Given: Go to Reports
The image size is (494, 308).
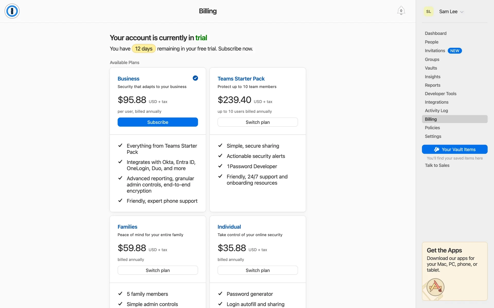Looking at the screenshot, I should pos(433,85).
